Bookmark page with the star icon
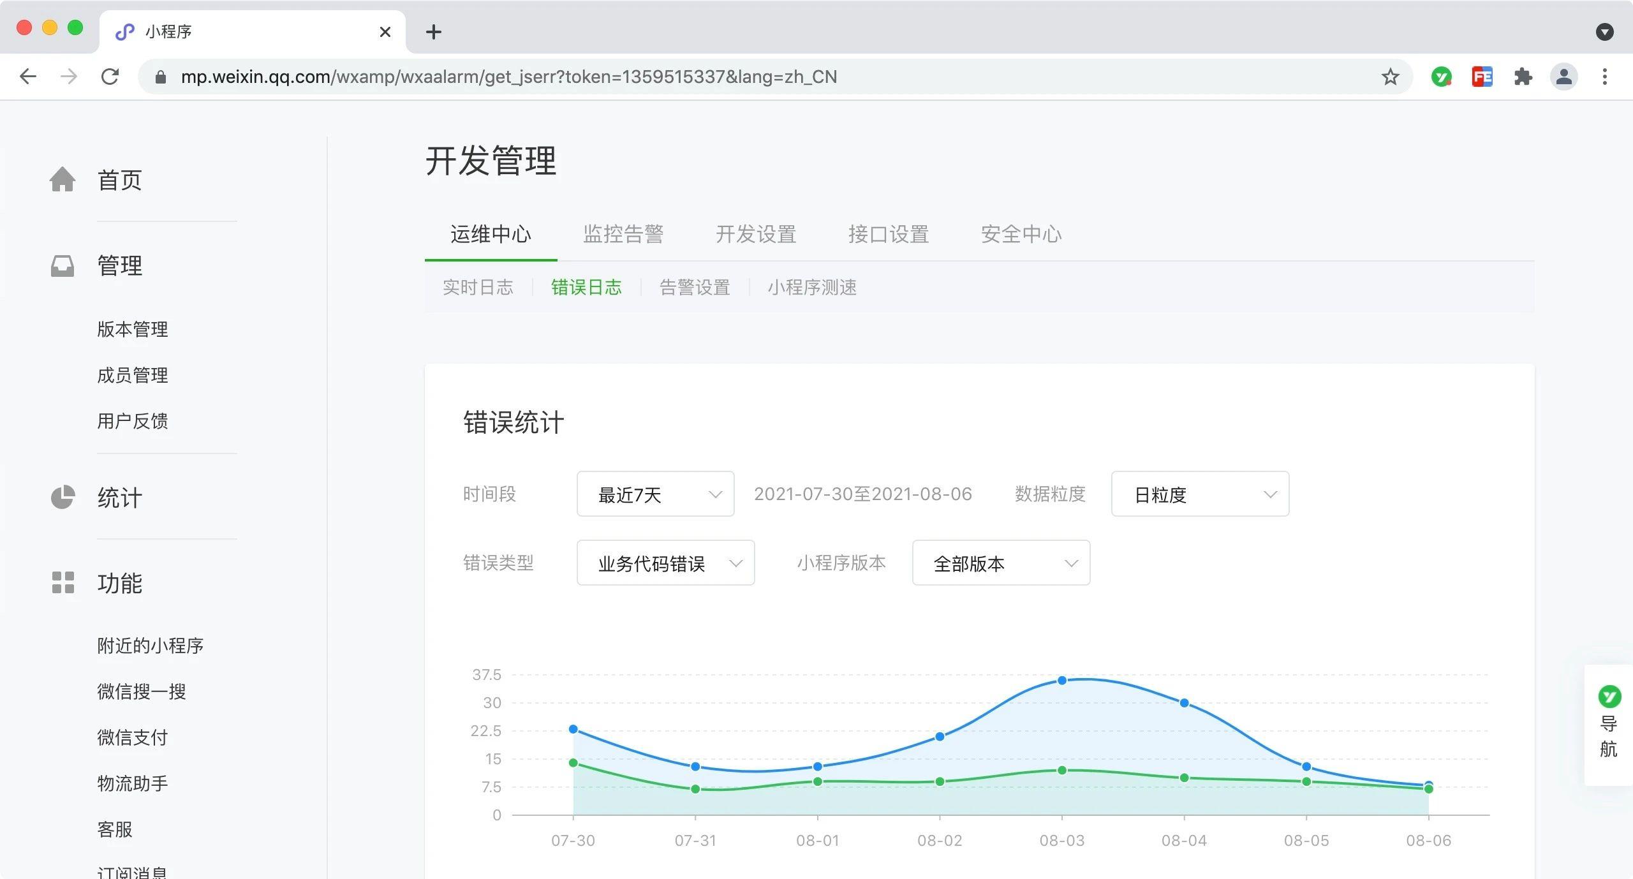The height and width of the screenshot is (879, 1633). (1390, 77)
